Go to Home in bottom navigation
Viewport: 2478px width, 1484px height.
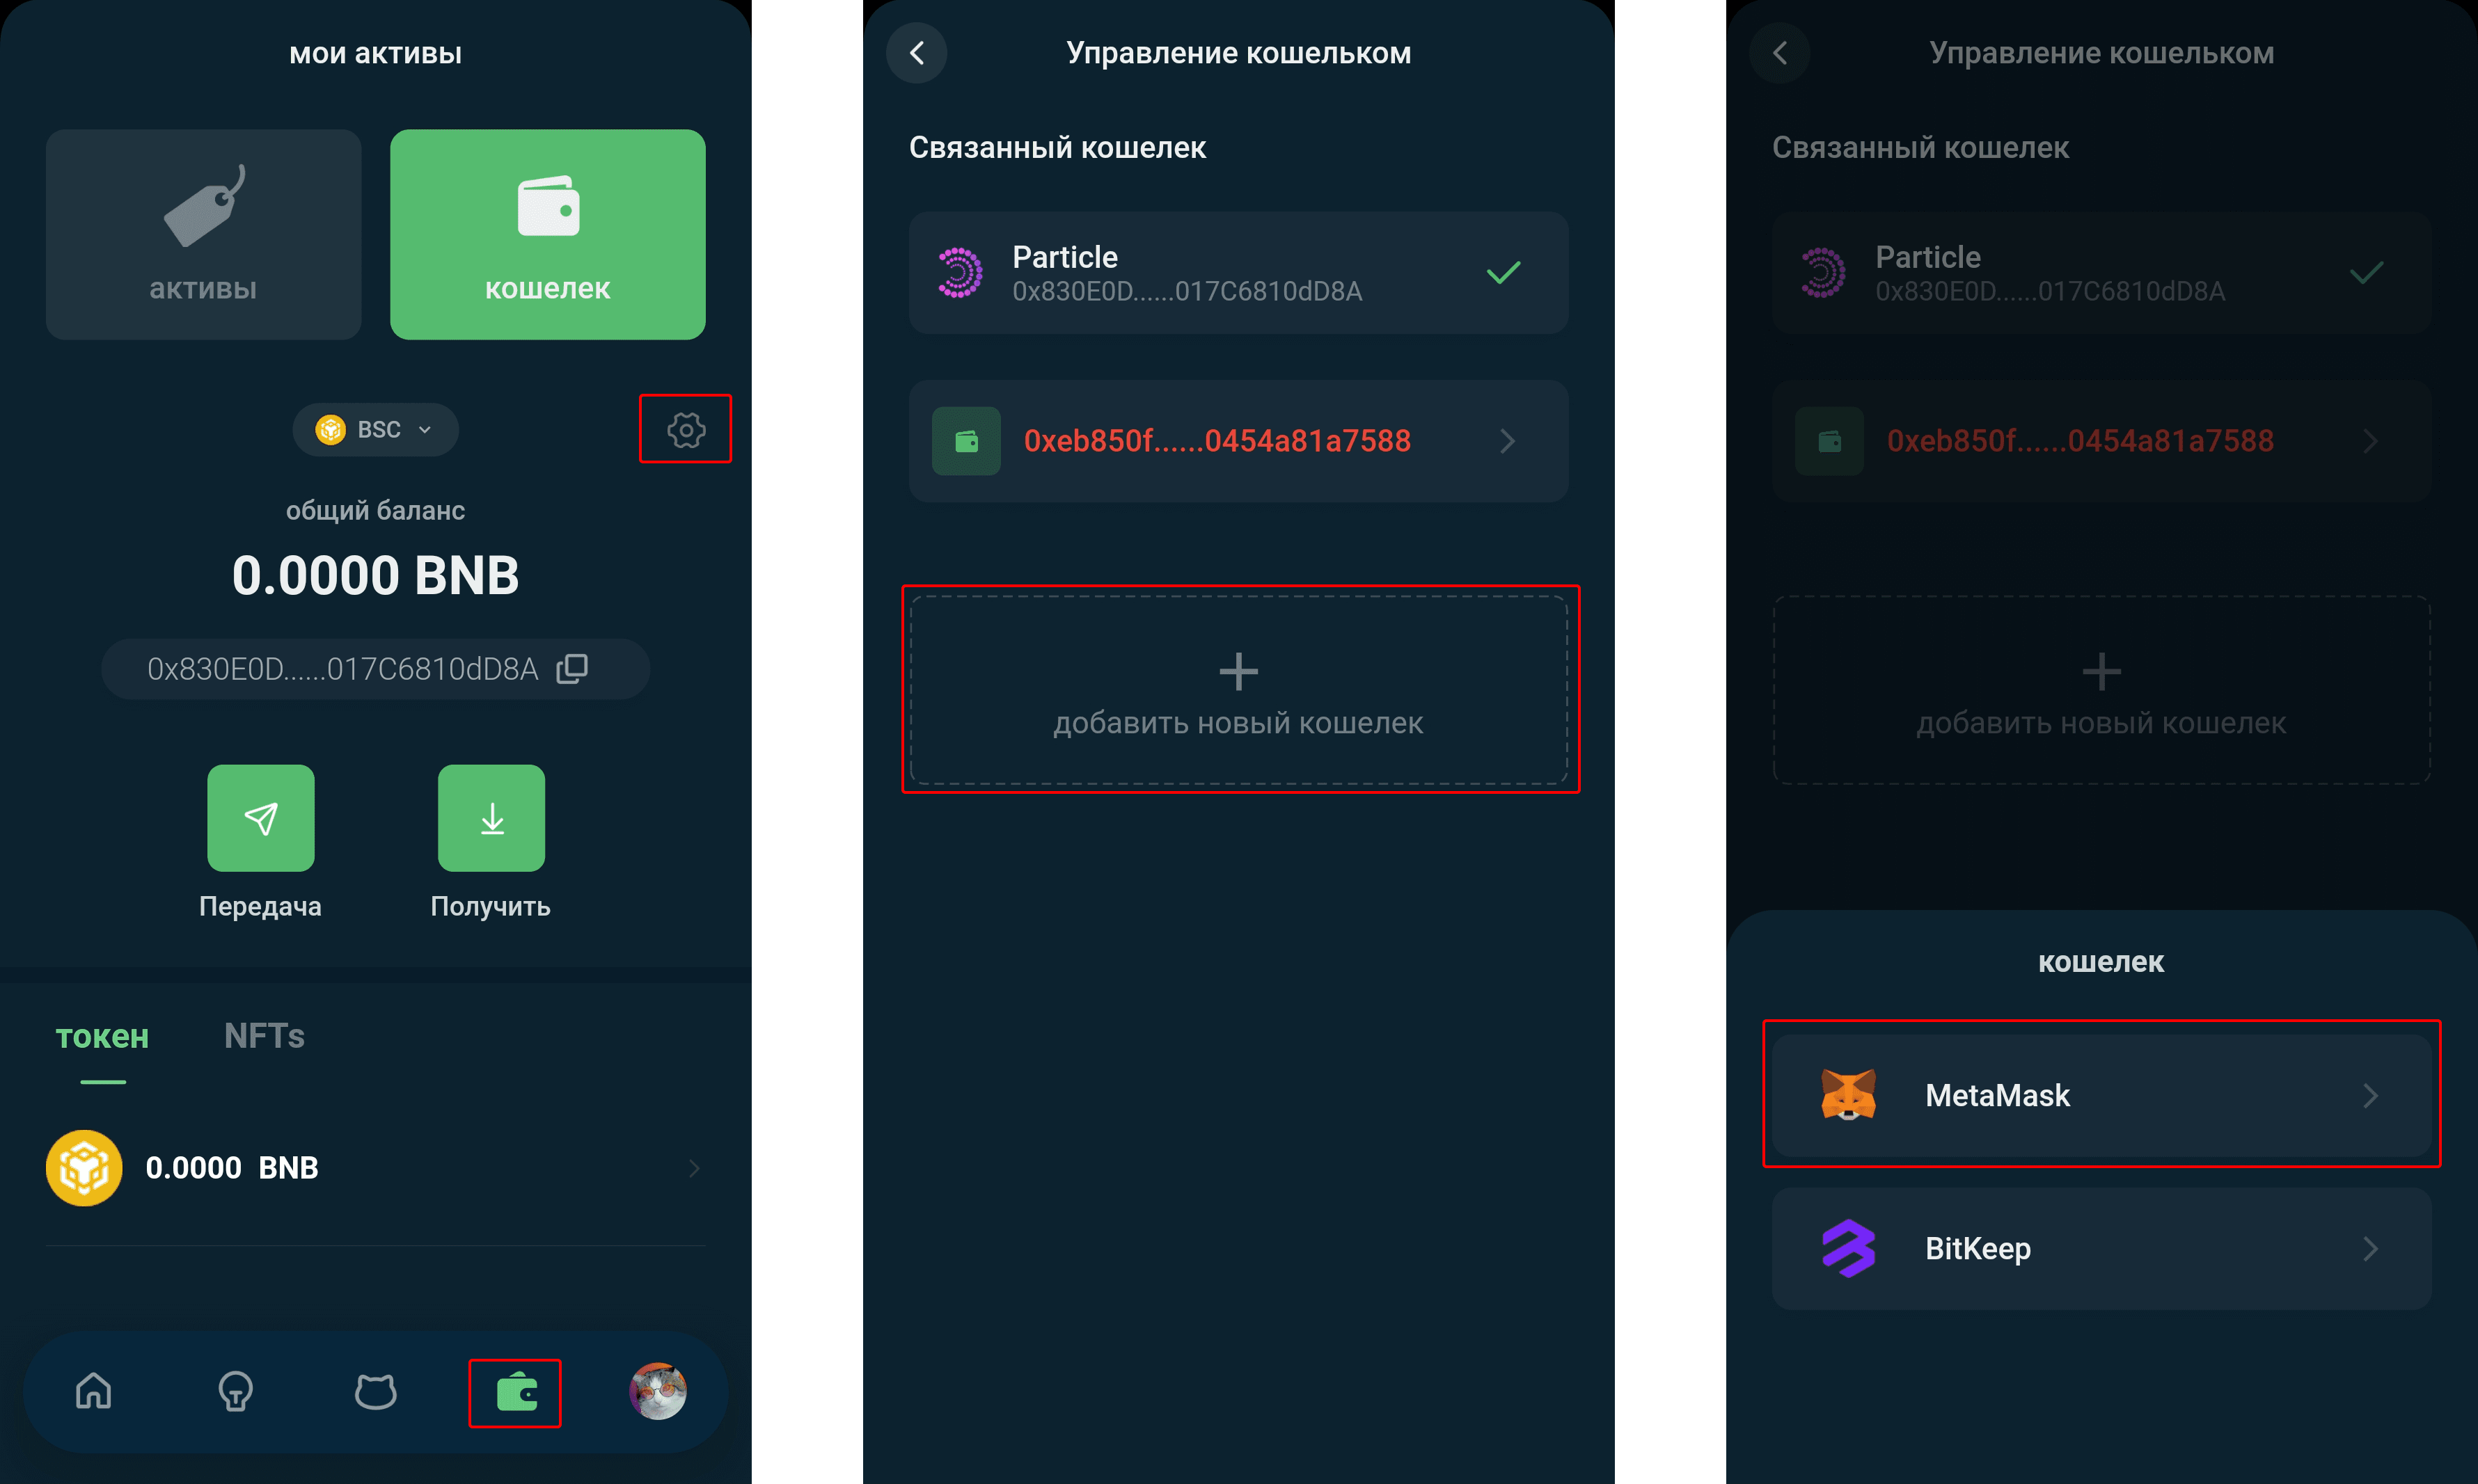coord(94,1391)
